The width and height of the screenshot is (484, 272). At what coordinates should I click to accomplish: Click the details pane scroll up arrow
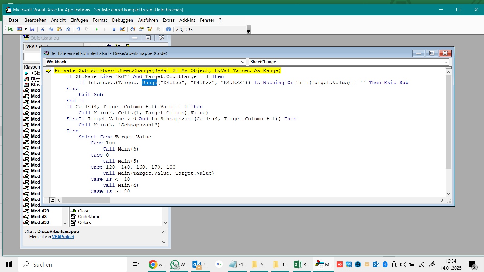point(164,232)
